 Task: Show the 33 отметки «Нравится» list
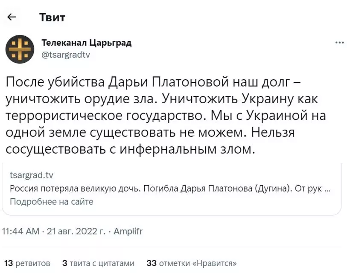tap(192, 263)
